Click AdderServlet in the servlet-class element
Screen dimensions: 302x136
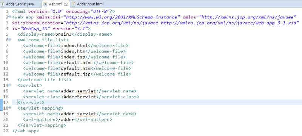pos(80,97)
